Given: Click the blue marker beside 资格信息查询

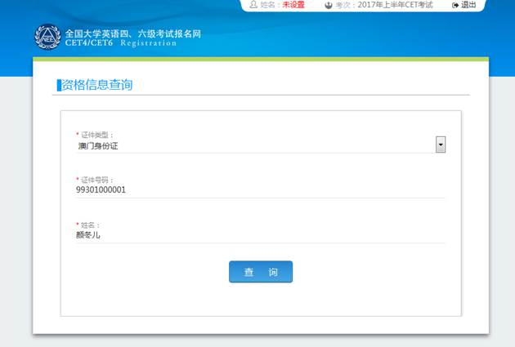Looking at the screenshot, I should click(59, 85).
